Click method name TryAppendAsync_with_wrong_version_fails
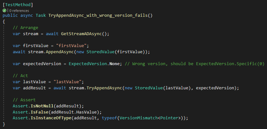Viewport: 267px width, 129px height. coord(98,15)
